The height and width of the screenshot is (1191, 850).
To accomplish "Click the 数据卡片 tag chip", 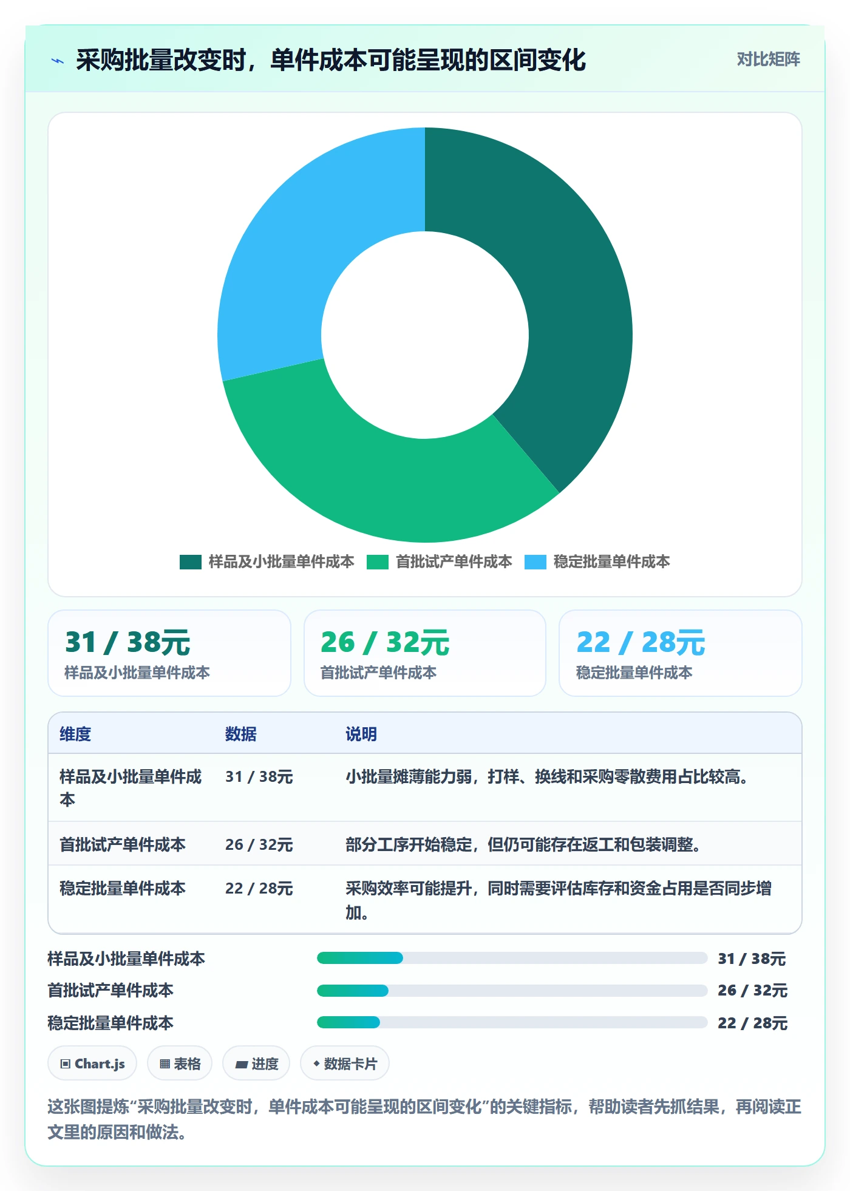I will click(345, 1064).
